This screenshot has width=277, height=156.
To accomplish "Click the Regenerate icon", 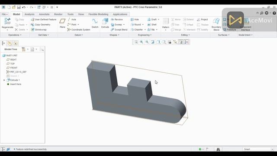I will pos(7,21).
